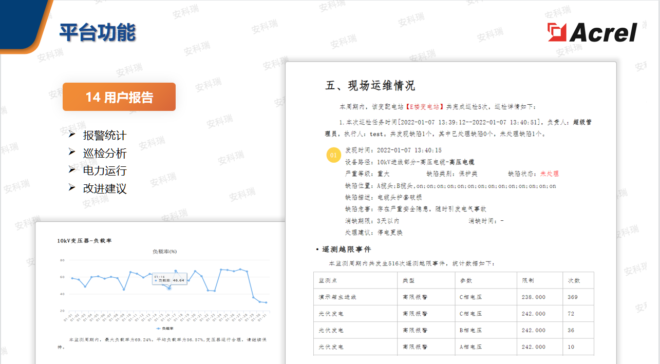Select the 电力运行 bullet item

click(105, 171)
